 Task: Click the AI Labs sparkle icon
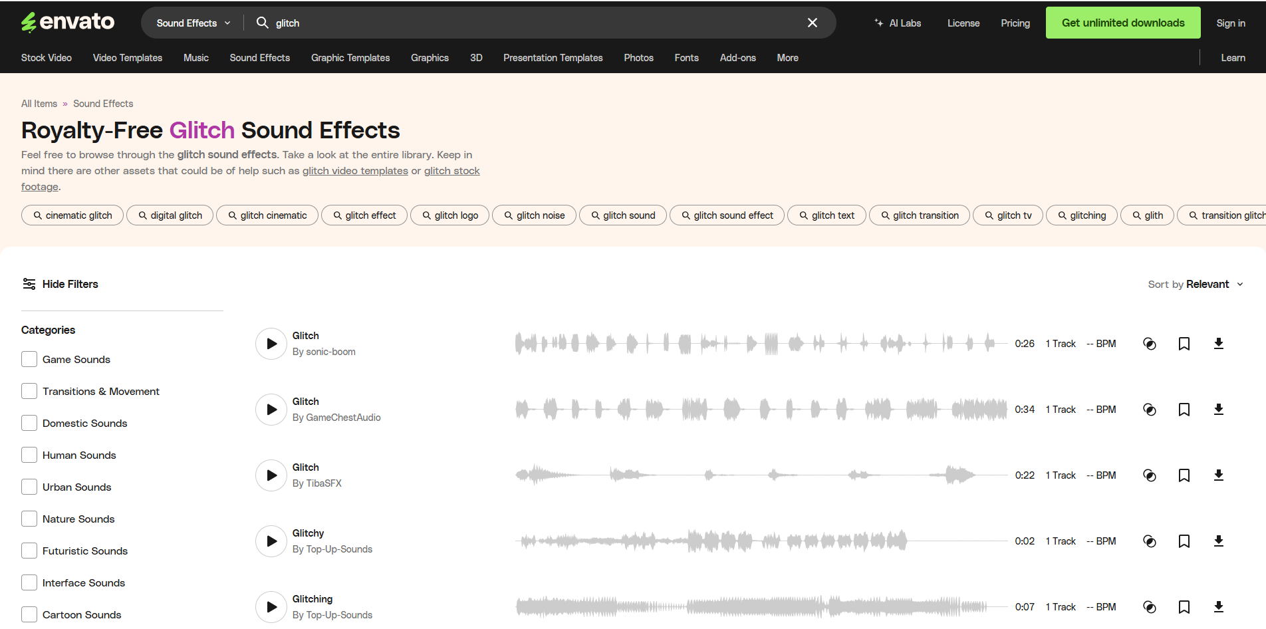(879, 22)
